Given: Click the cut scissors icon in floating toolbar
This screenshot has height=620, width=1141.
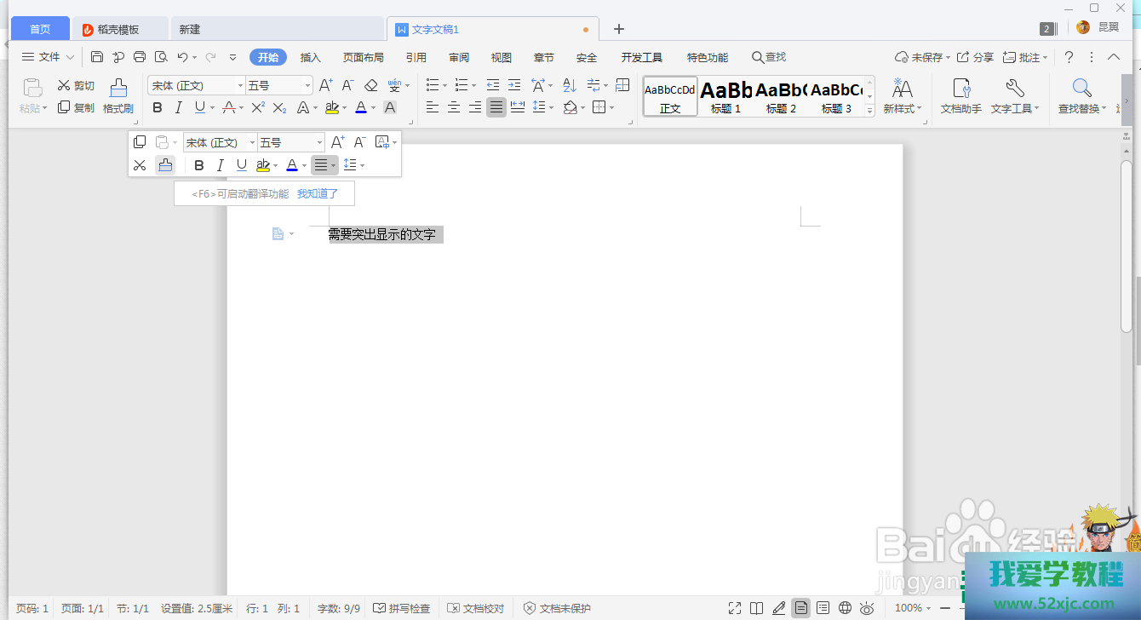Looking at the screenshot, I should tap(140, 165).
